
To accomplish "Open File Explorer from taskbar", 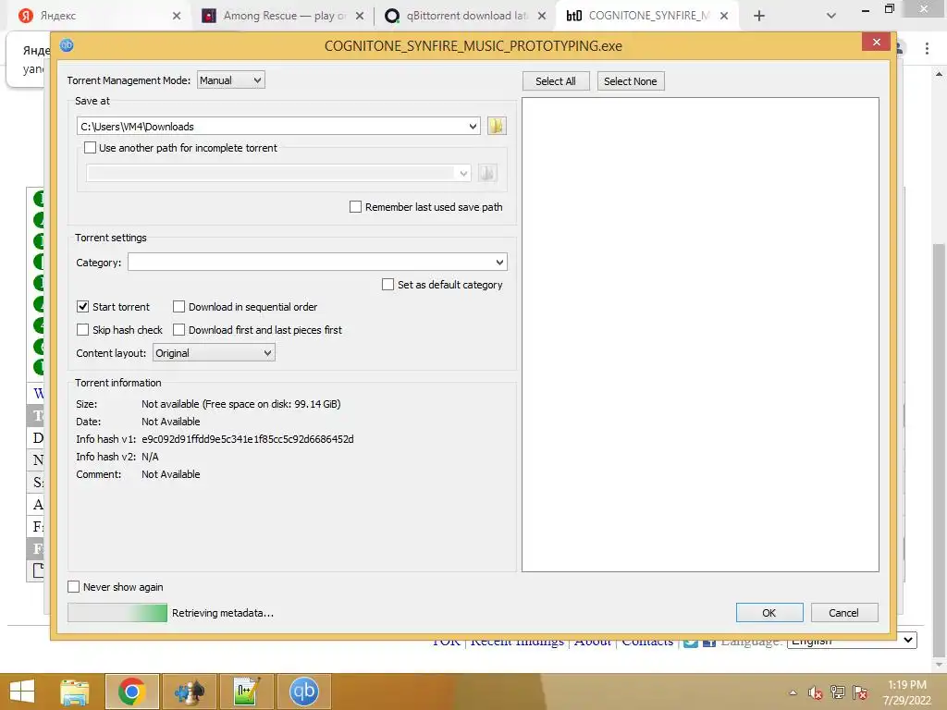I will point(74,692).
